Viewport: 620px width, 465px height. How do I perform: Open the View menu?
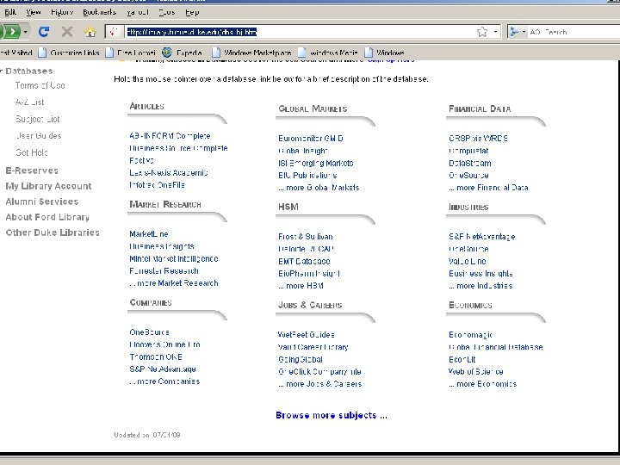click(34, 12)
